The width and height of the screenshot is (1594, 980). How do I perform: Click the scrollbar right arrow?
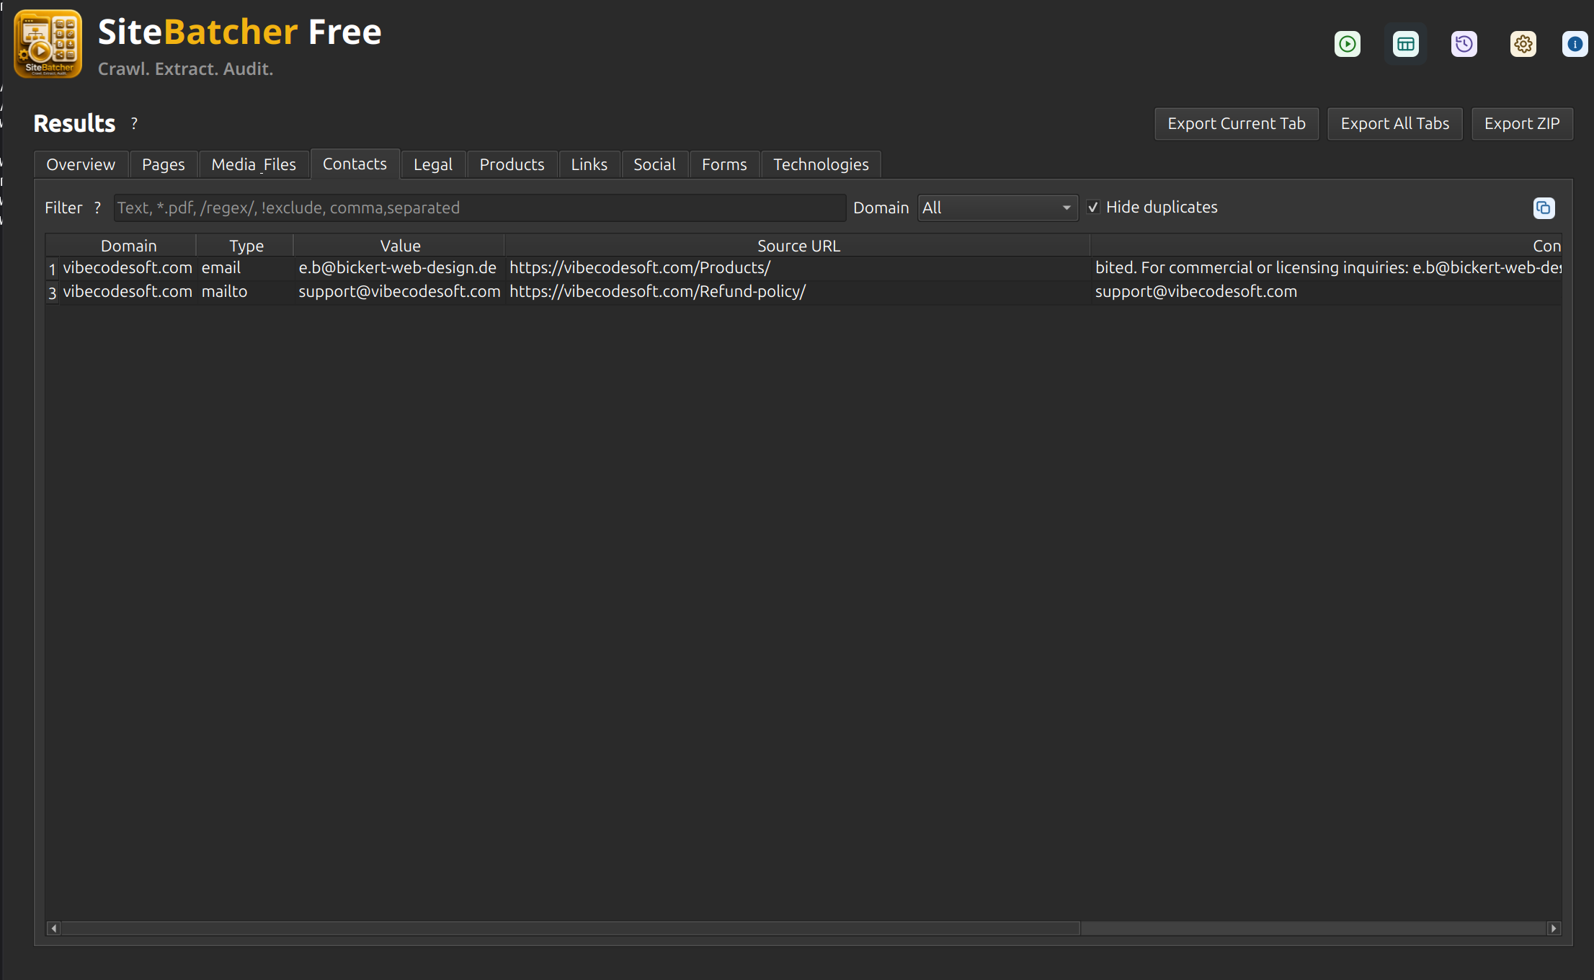pos(1554,928)
